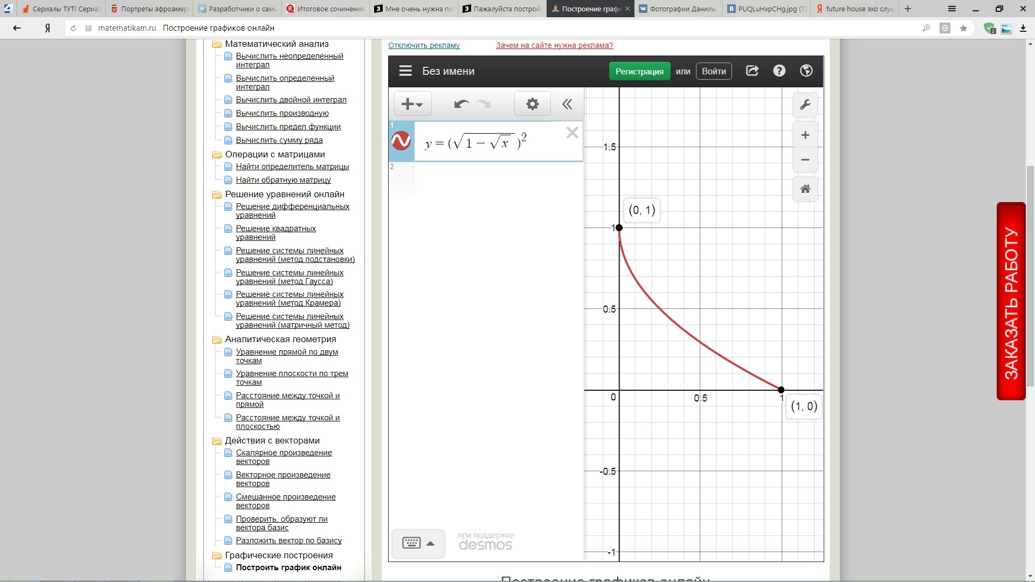Open the expression list settings gear
This screenshot has height=582, width=1035.
pos(532,104)
